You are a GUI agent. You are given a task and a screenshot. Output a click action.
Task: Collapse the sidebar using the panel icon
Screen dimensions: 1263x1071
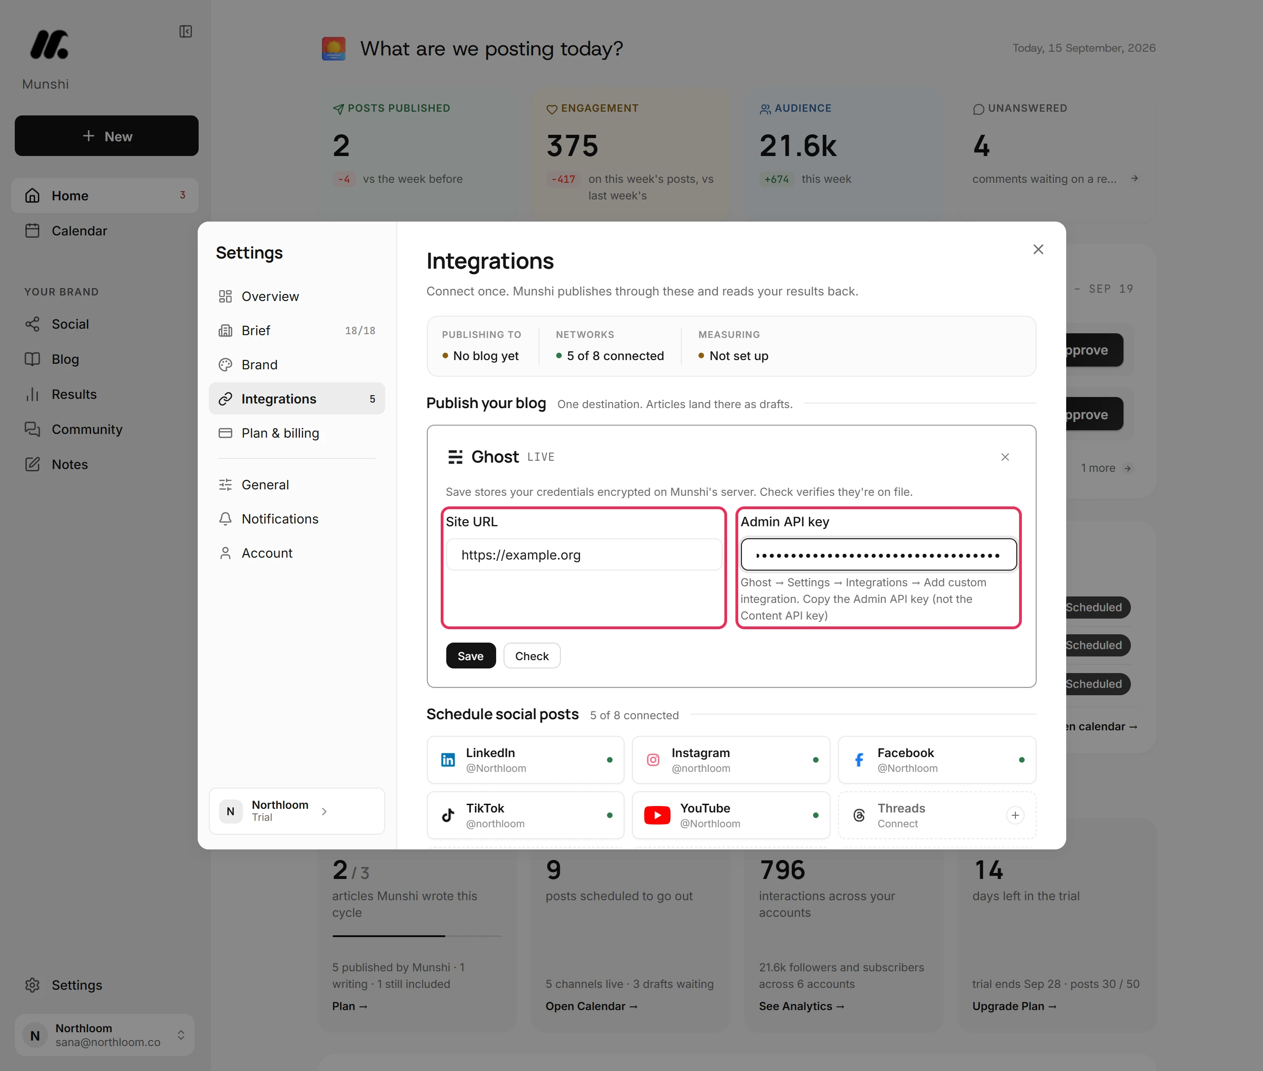click(185, 31)
